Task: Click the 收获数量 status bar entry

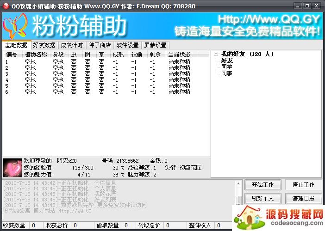Action: [14, 225]
